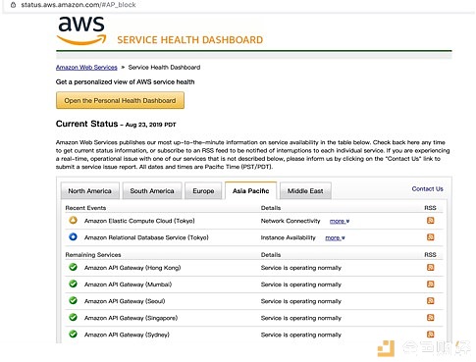This screenshot has width=476, height=362.
Task: Click the 'Recent Events' section header
Action: click(85, 208)
